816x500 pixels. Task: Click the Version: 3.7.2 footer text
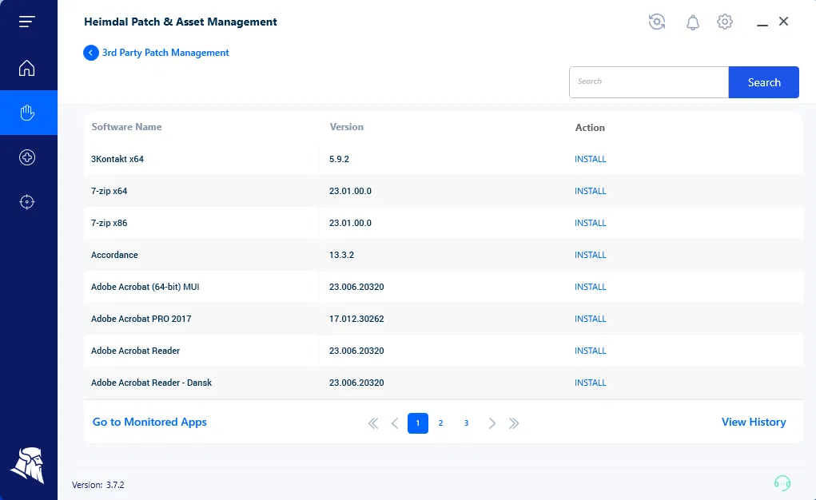98,485
